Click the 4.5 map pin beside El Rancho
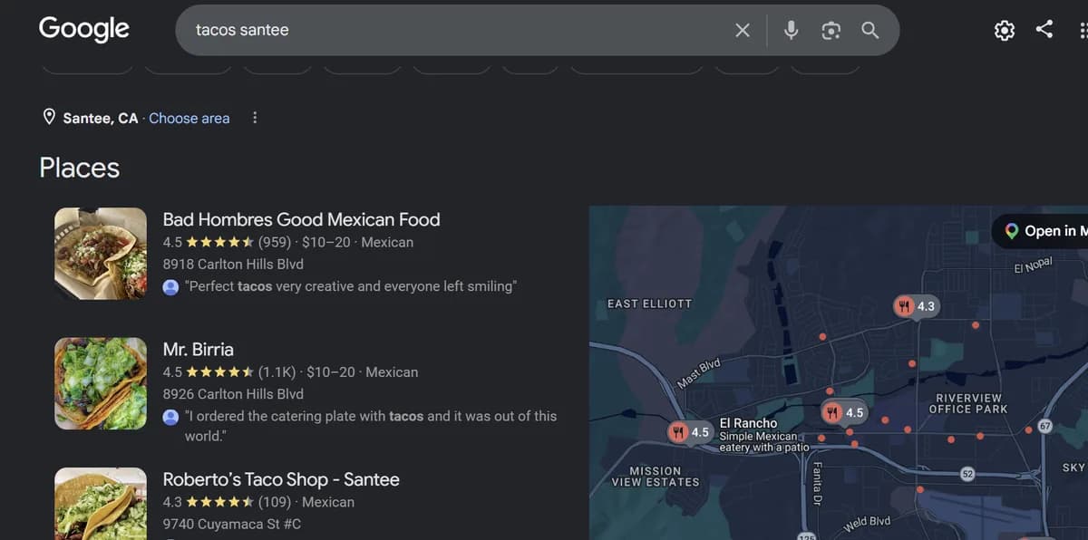 [x=690, y=432]
